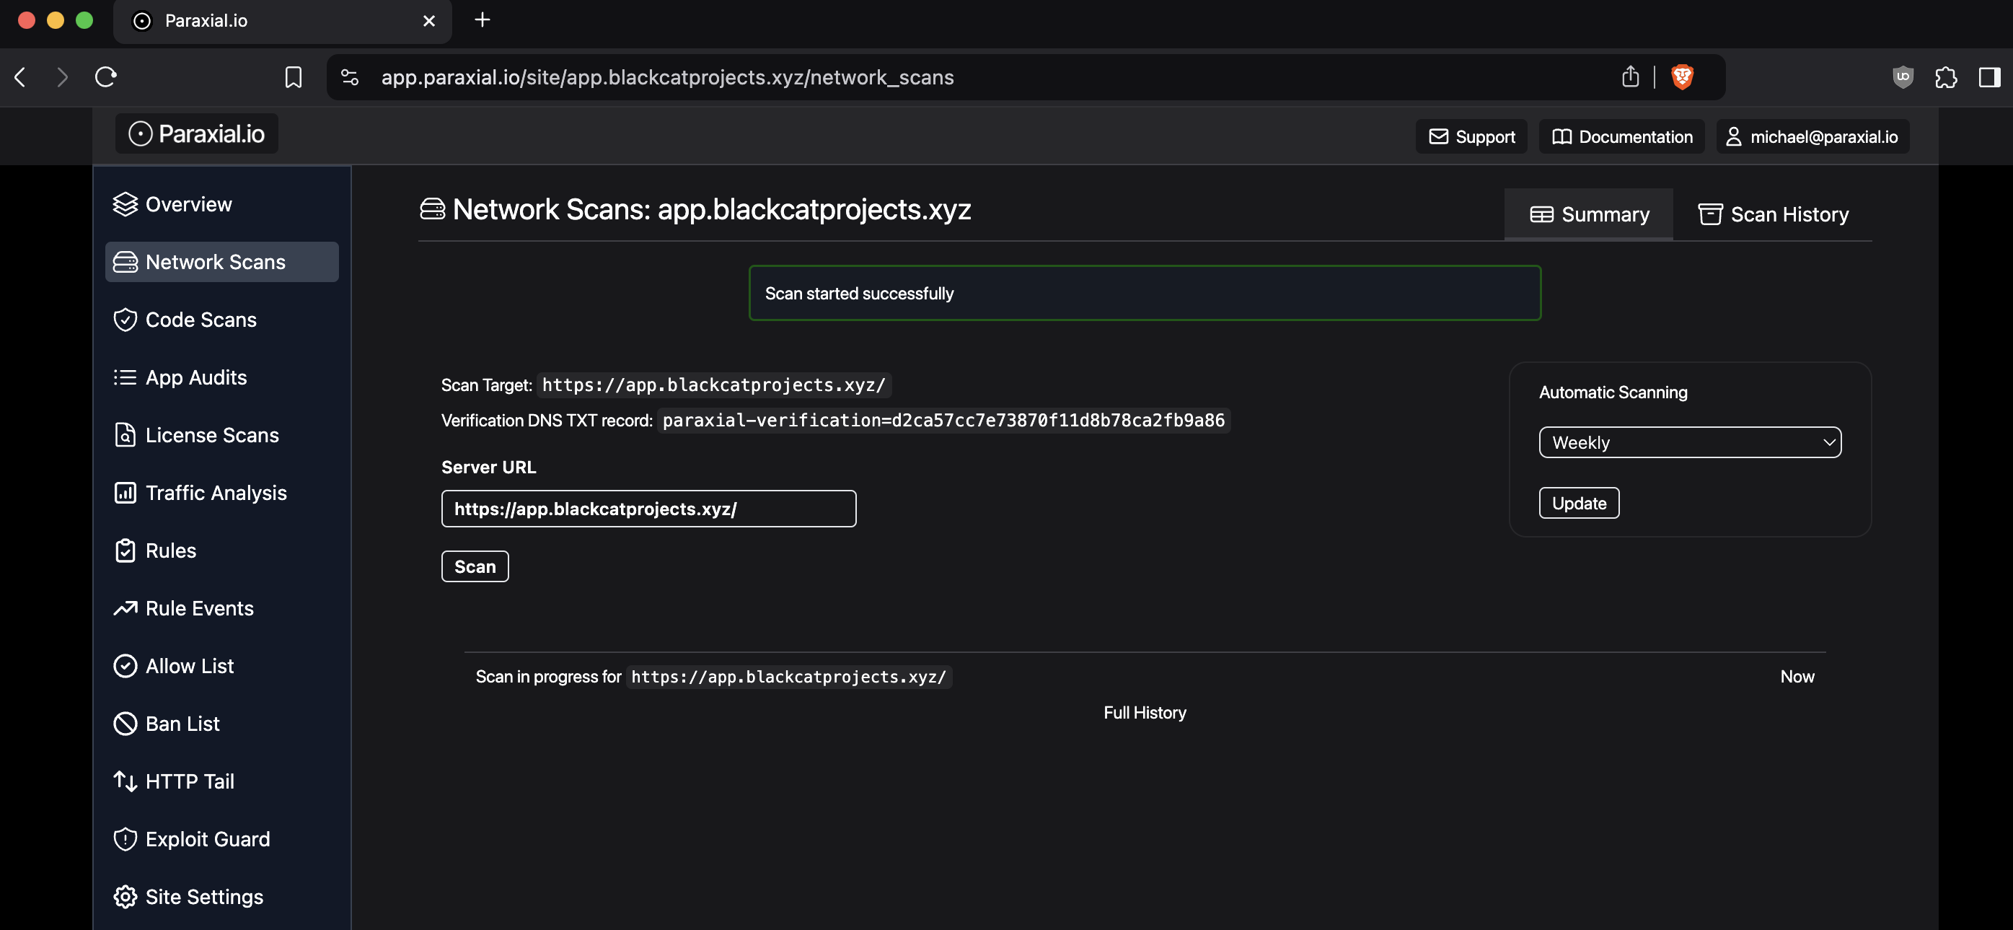Click the 'Now' timestamp on scan entry
This screenshot has width=2013, height=930.
[x=1797, y=677]
